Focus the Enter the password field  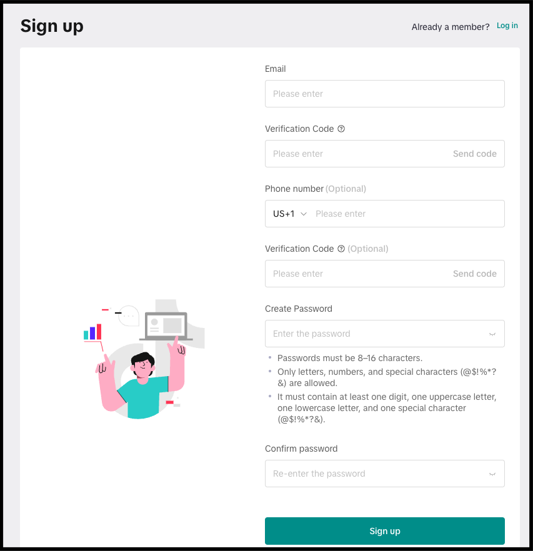tap(375, 334)
